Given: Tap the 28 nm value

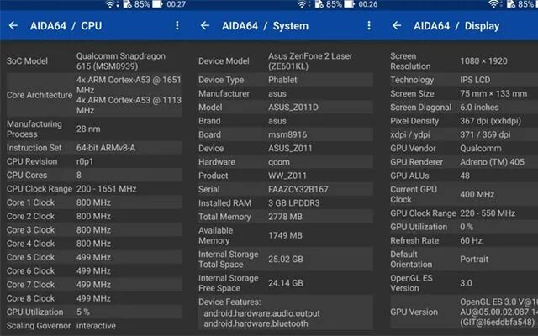Looking at the screenshot, I should point(88,129).
